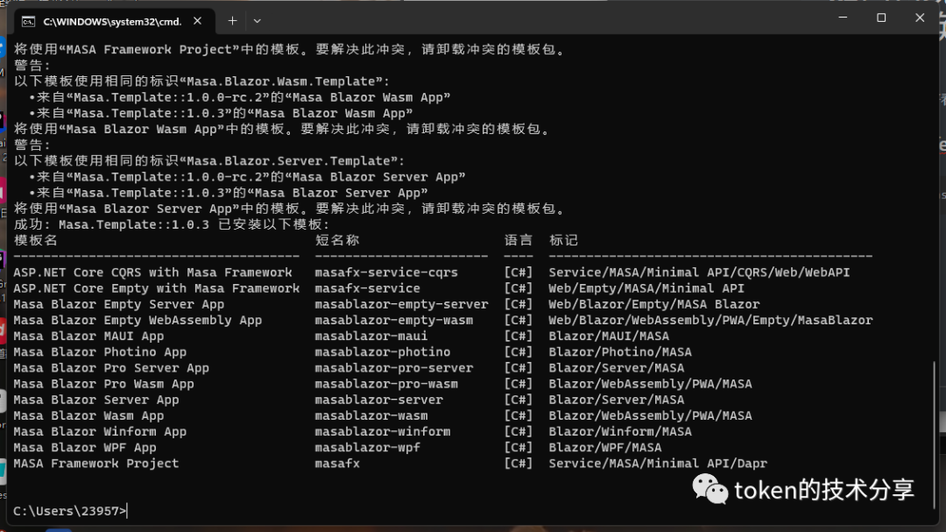Click template name Masa Blazor Empty WebAssembly App
Viewport: 946px width, 532px height.
click(138, 320)
